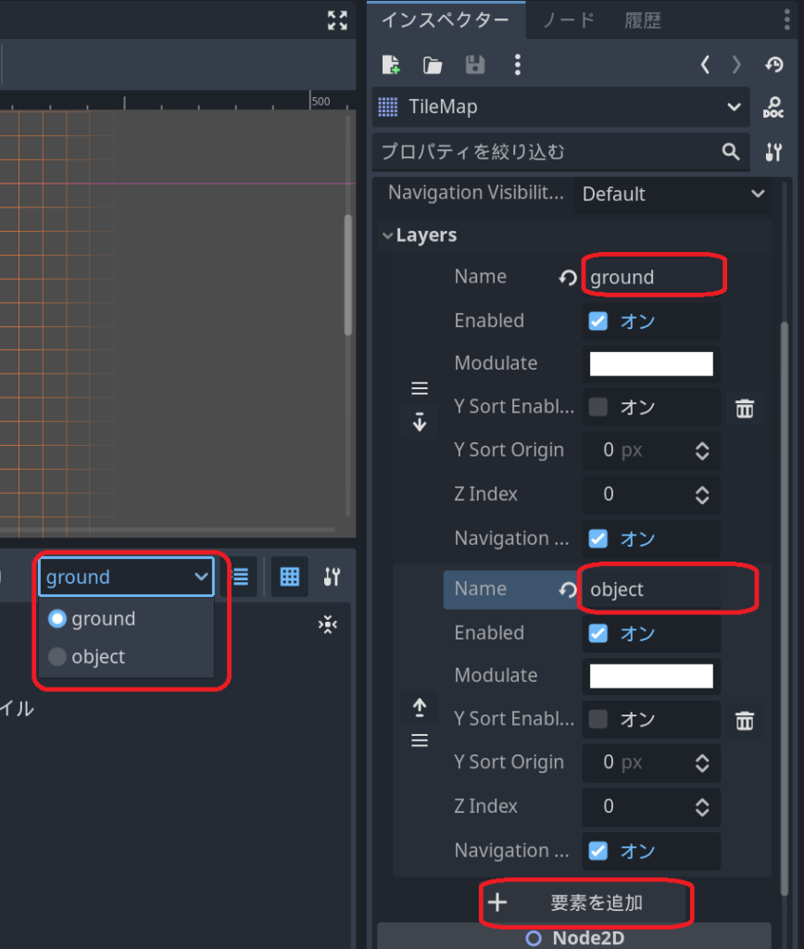This screenshot has height=949, width=804.
Task: Open the Navigation Visibility Default dropdown
Action: click(x=672, y=195)
